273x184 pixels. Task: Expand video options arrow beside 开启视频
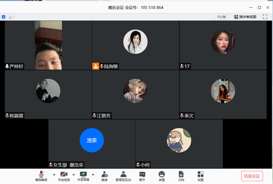point(74,174)
